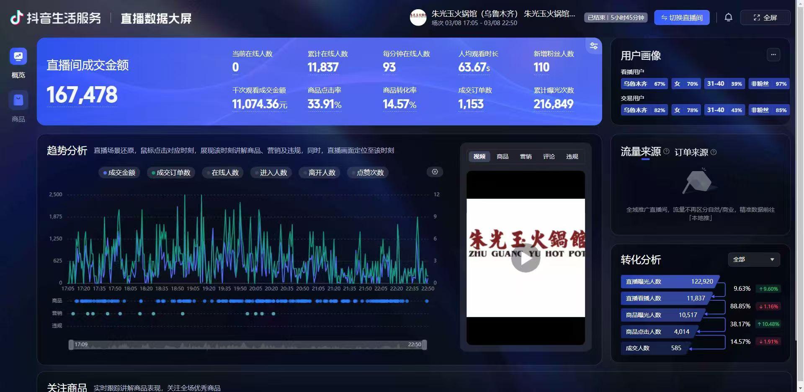
Task: Enter fullscreen with 全屏 button
Action: [765, 18]
